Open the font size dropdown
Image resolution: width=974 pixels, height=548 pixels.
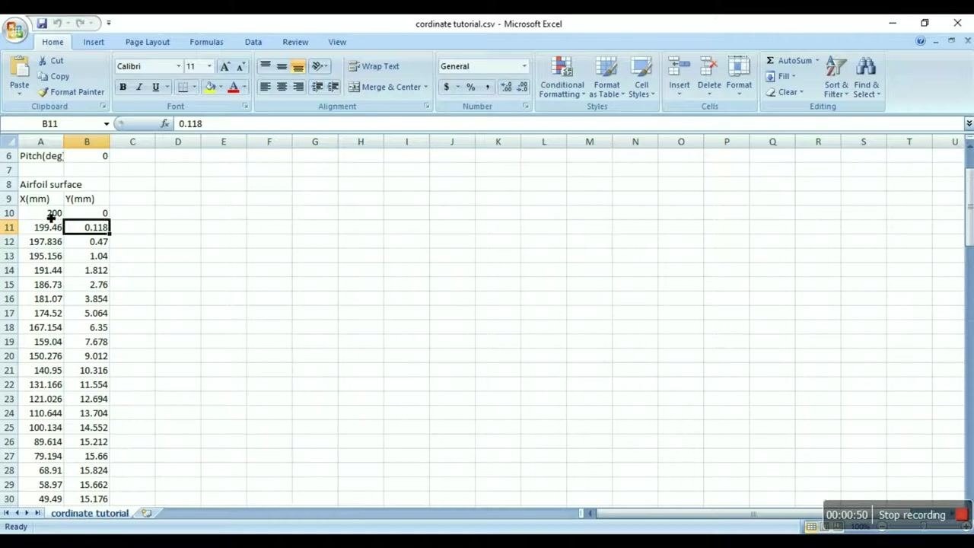(x=209, y=66)
